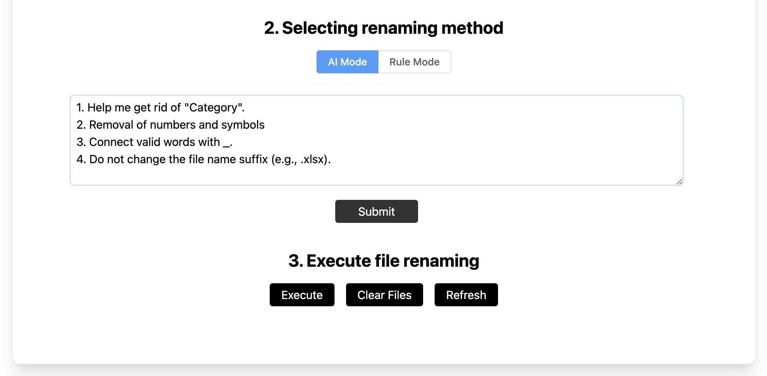
Task: Click the empty last line of the textarea
Action: click(376, 176)
